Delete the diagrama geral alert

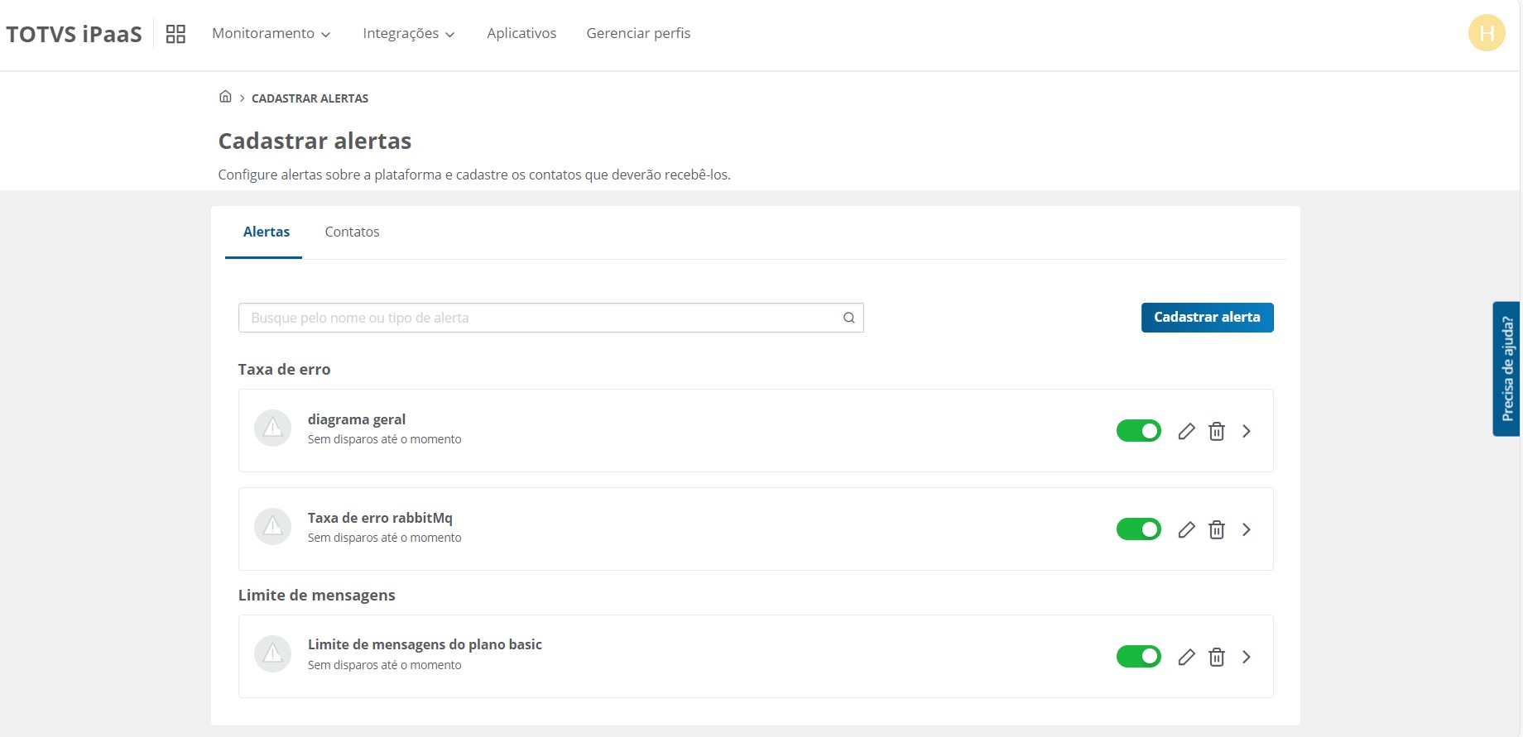click(1216, 431)
